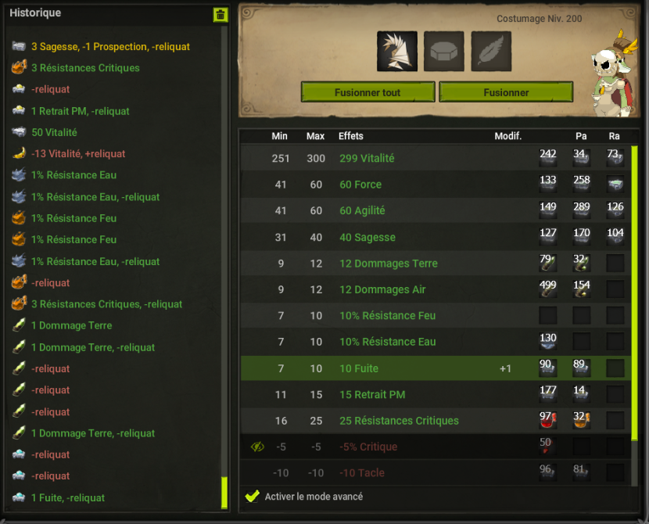Apply the 130 Résistance Eau rune
The height and width of the screenshot is (524, 649).
pos(547,342)
